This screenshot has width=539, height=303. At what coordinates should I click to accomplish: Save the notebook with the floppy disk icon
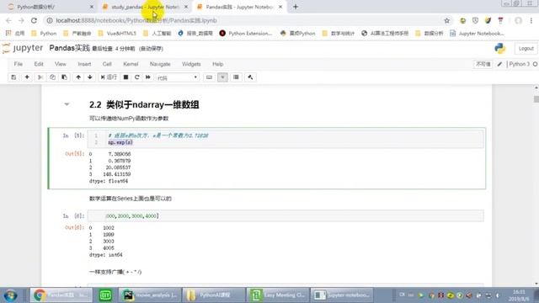coord(13,77)
